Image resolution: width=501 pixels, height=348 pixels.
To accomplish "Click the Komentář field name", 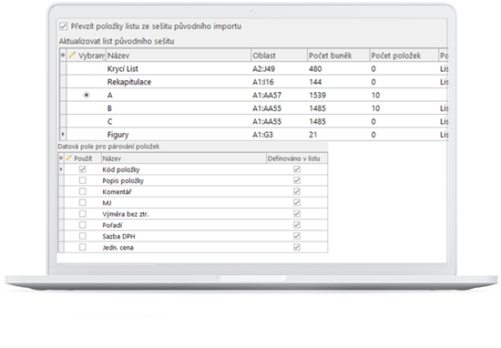I will pos(117,191).
